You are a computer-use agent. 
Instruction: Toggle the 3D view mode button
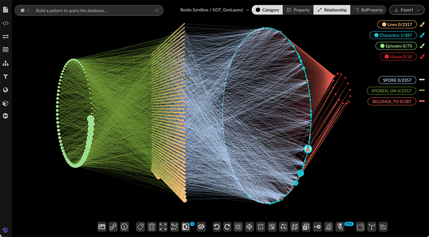coord(383,227)
